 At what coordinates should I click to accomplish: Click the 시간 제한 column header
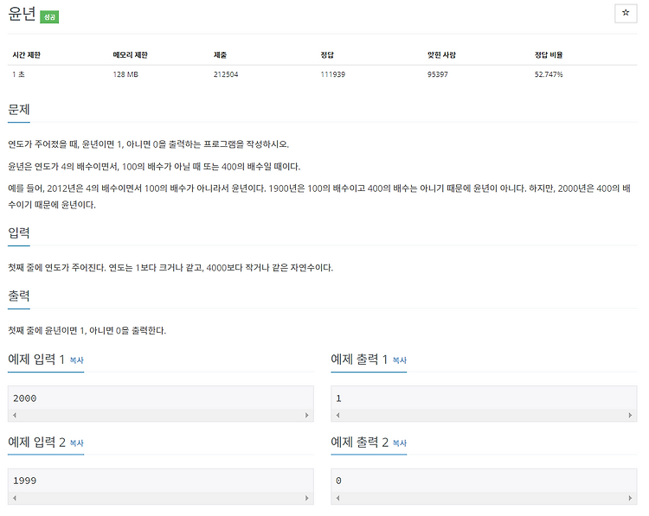coord(27,55)
